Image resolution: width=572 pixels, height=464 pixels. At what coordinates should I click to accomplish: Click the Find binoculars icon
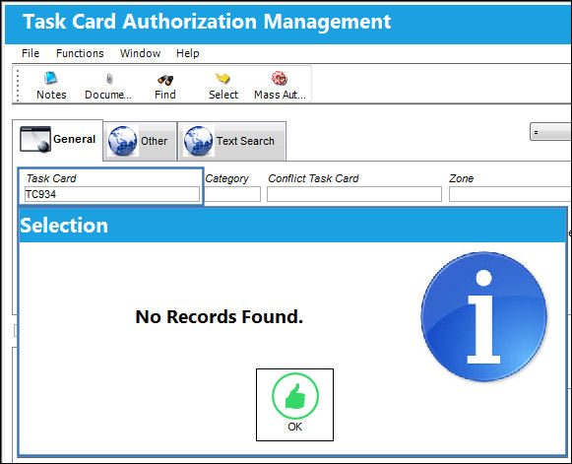coord(165,79)
